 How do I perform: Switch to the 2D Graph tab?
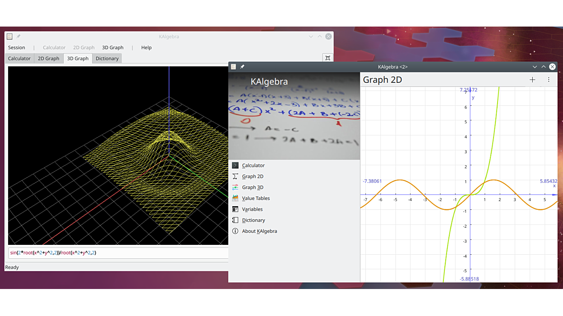point(48,59)
